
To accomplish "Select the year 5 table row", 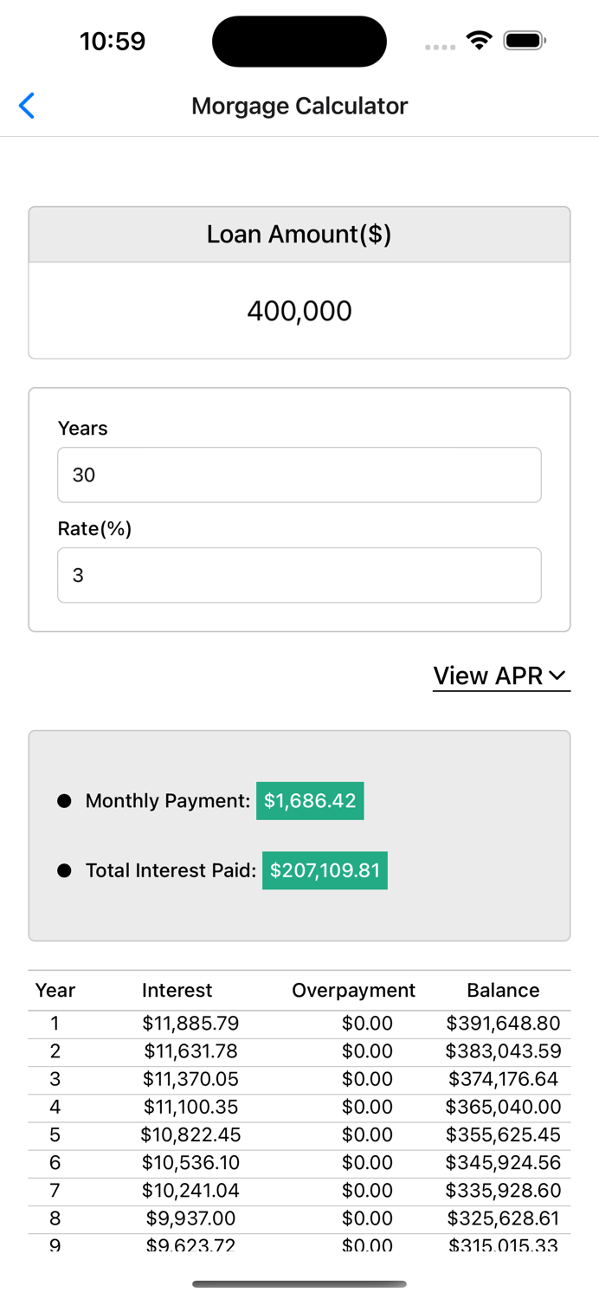I will click(299, 1134).
